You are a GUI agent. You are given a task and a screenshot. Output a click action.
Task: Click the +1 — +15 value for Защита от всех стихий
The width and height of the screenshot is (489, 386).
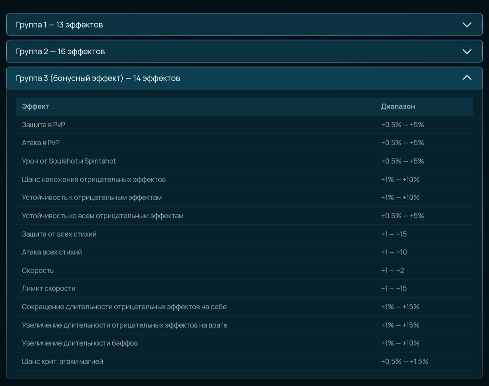coord(394,234)
